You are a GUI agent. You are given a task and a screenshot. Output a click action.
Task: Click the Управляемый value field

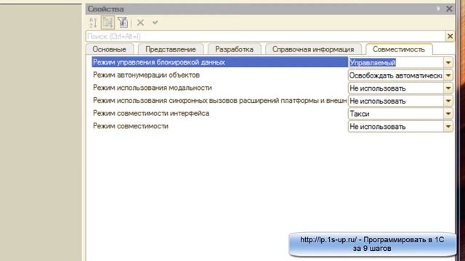click(396, 62)
